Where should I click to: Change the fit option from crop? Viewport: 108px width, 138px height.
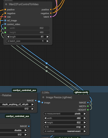(65, 127)
